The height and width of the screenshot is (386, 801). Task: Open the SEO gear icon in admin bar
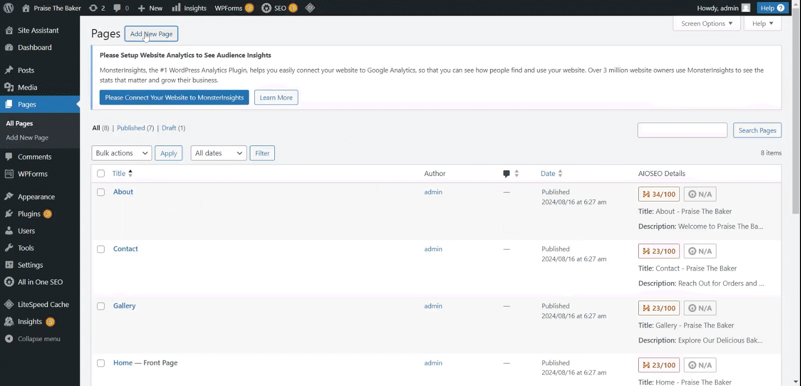pos(266,8)
